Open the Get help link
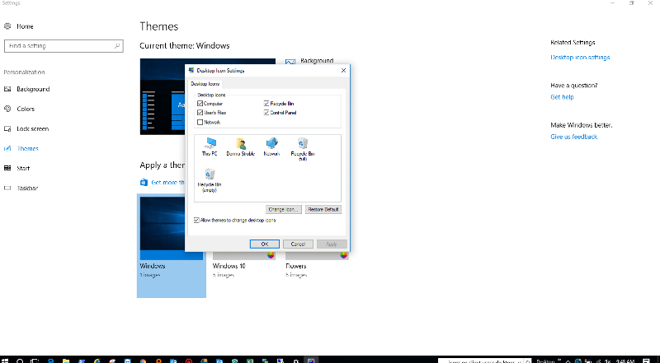 [562, 97]
